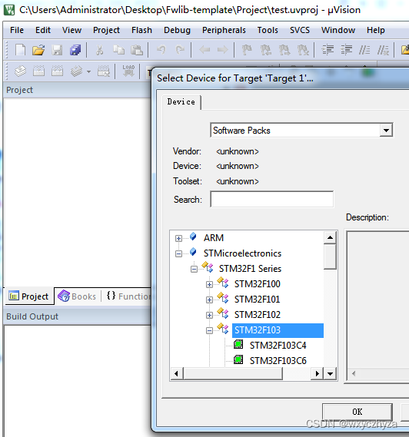Open the Batch Build dropdown arrow
Viewport: 409px width, 437px height.
point(88,71)
